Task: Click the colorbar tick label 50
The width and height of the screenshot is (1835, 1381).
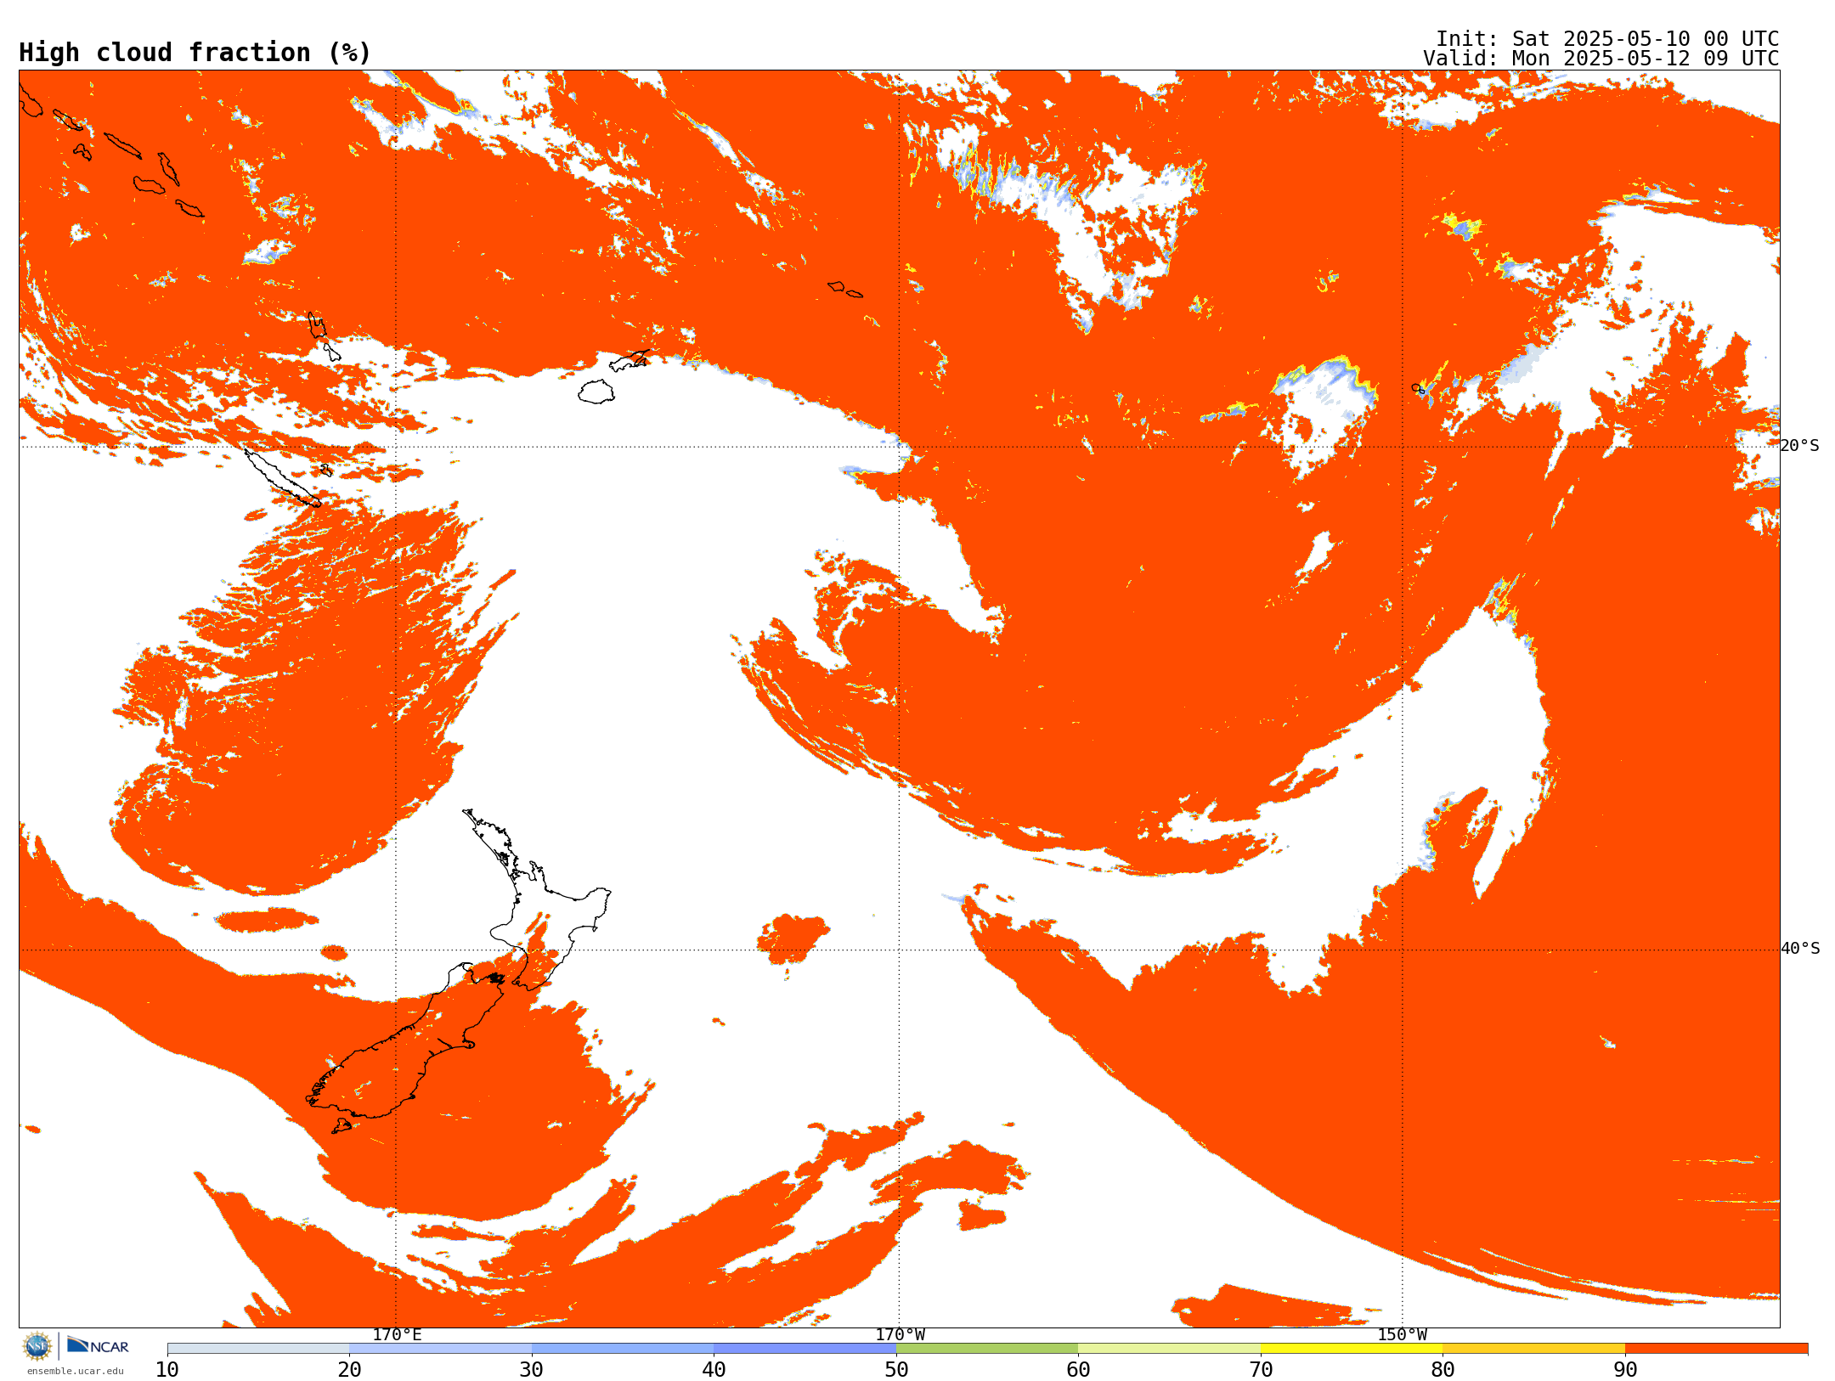Action: tap(896, 1370)
